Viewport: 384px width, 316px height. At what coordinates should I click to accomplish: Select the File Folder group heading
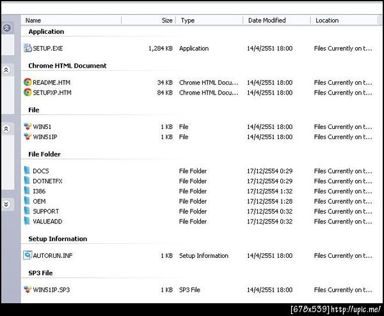click(x=44, y=154)
